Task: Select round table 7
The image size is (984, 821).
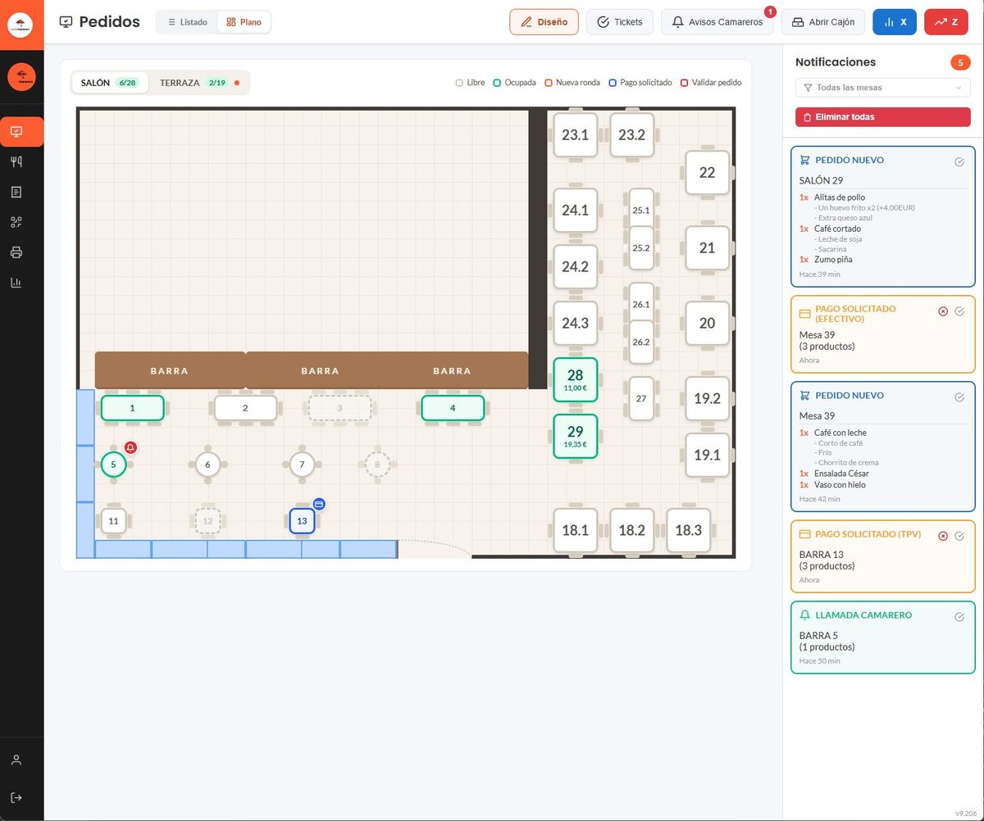Action: coord(302,465)
